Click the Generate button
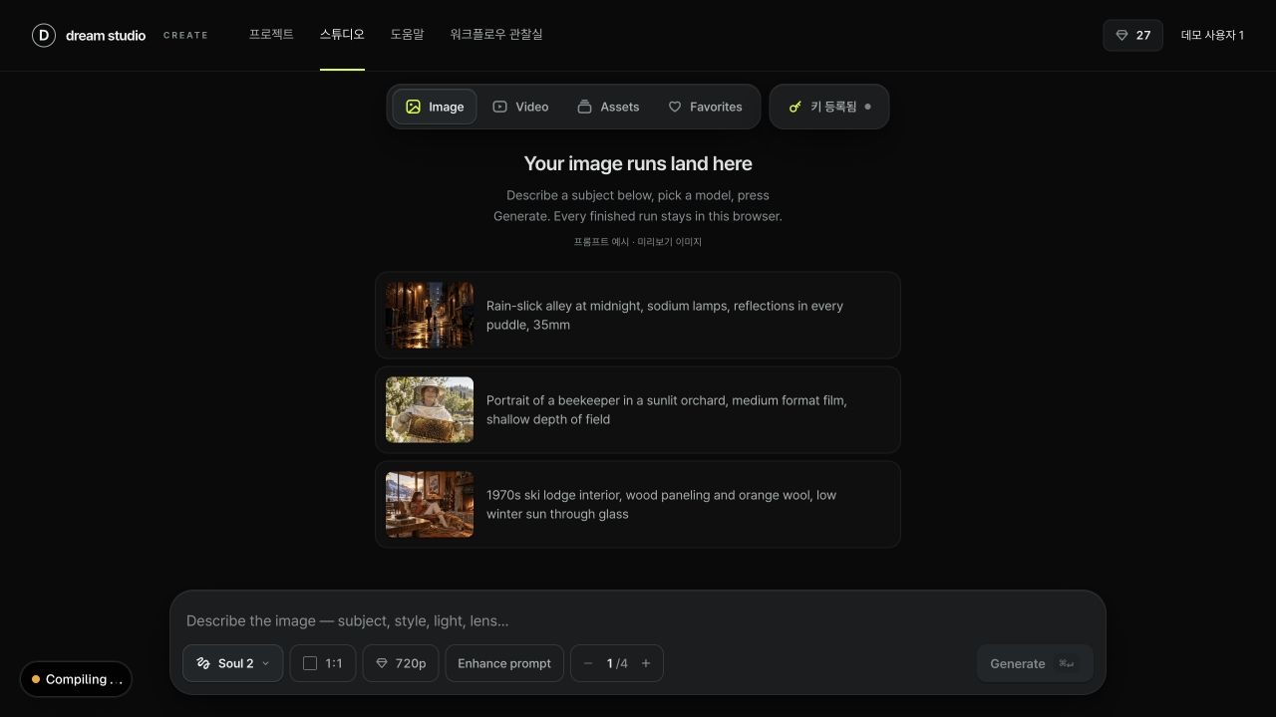This screenshot has height=717, width=1276. pos(1035,663)
